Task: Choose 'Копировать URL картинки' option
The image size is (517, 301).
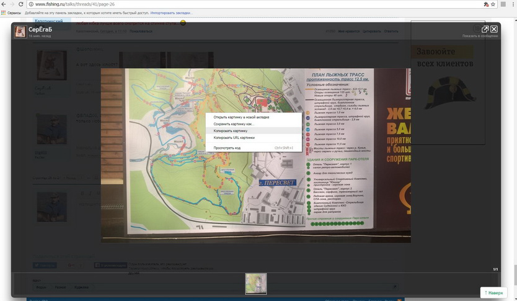Action: pos(234,138)
